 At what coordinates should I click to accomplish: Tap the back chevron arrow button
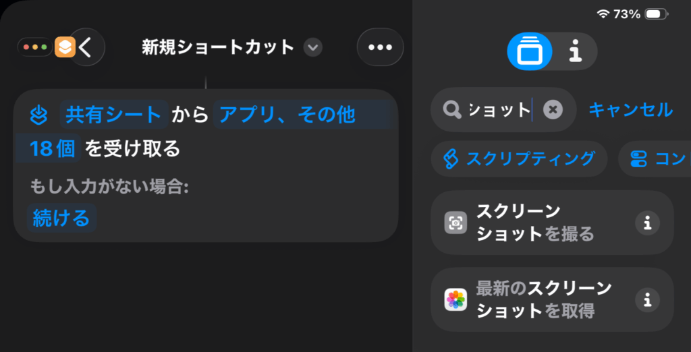tap(87, 47)
